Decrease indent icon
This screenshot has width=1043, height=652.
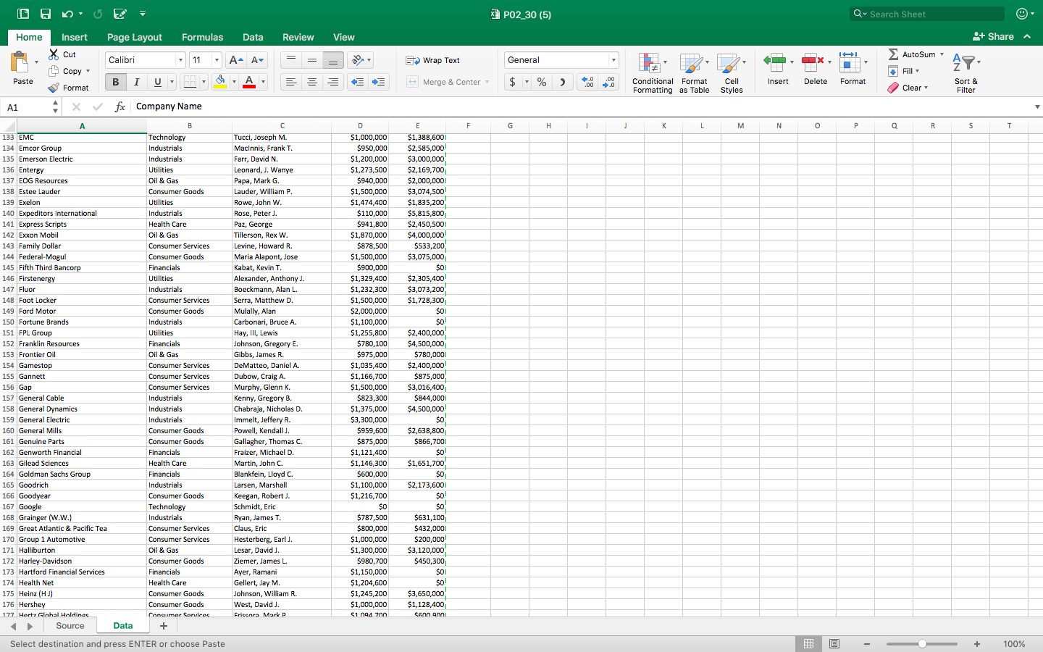[357, 82]
